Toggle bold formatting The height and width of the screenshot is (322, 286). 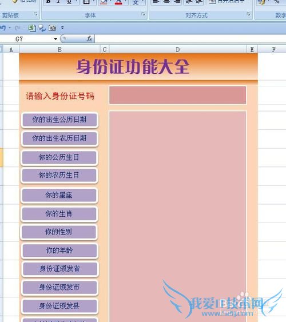coord(49,2)
